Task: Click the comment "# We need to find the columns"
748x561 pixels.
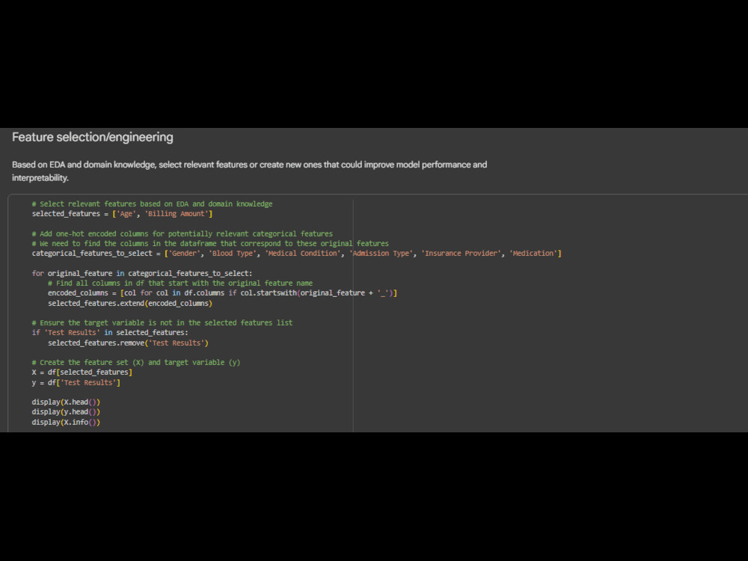Action: pyautogui.click(x=210, y=243)
